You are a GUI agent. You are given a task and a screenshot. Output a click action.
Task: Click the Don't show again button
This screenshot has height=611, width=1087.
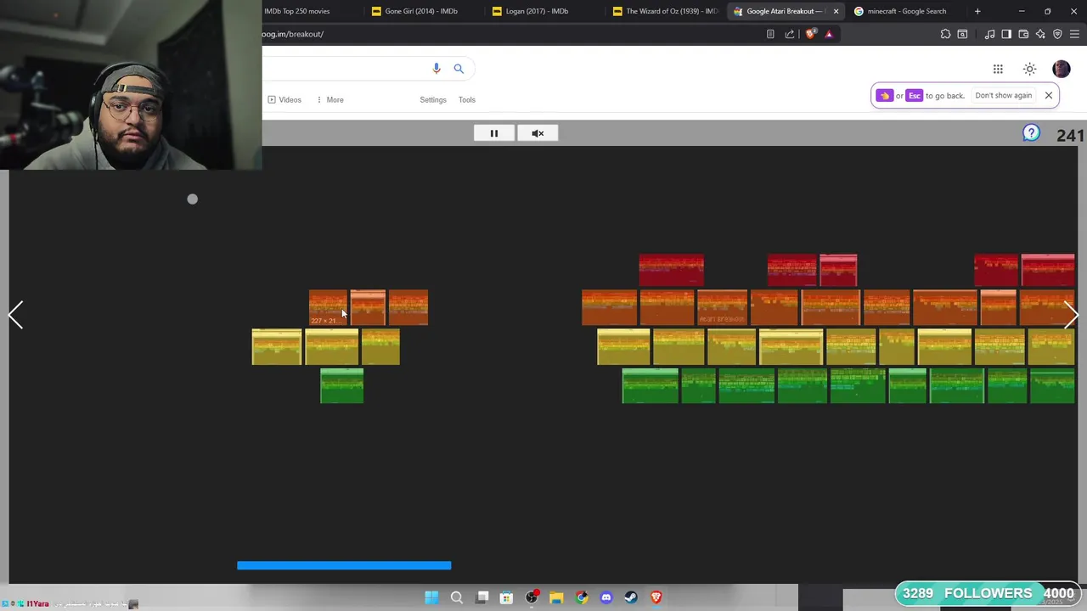1003,95
